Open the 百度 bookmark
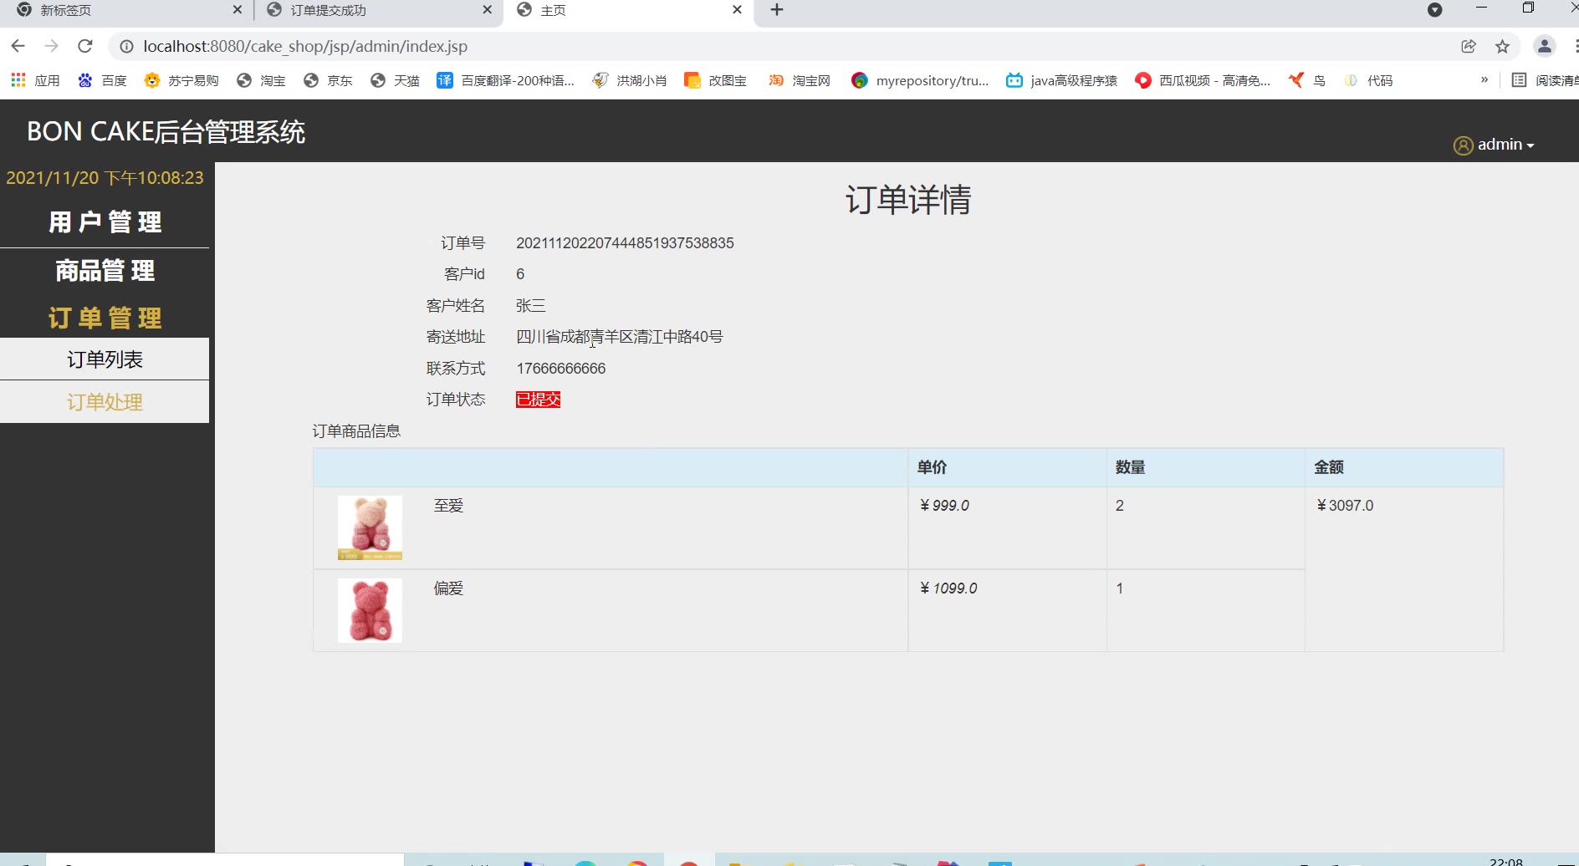This screenshot has height=866, width=1579. tap(102, 80)
